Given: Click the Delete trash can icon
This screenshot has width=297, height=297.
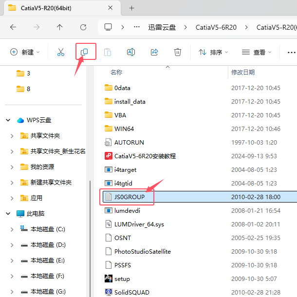Looking at the screenshot, I should (178, 52).
